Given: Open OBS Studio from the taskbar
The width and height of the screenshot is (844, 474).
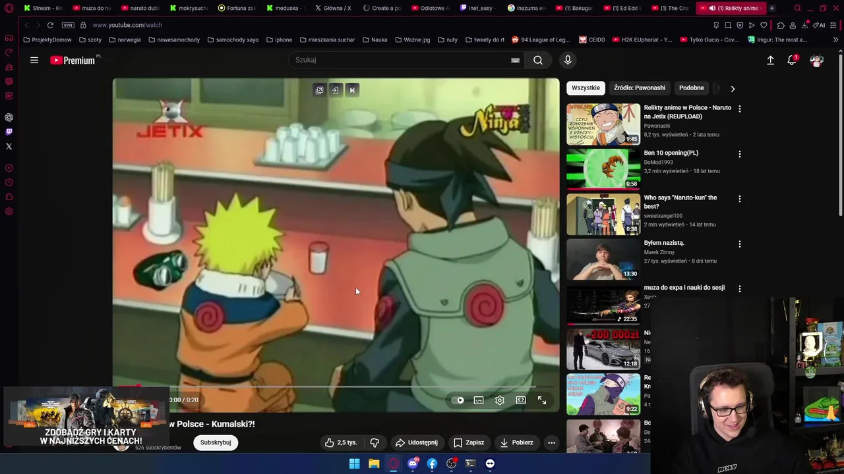Looking at the screenshot, I should click(x=451, y=463).
